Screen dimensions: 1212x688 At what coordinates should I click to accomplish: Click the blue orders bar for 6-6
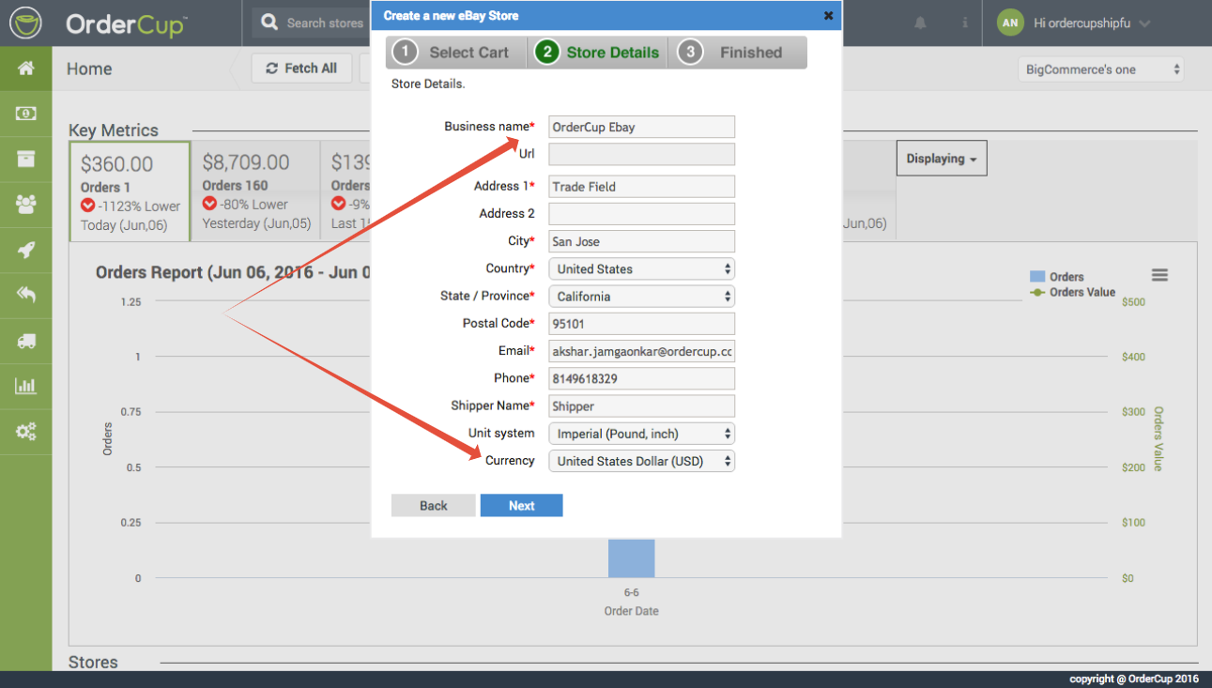631,558
